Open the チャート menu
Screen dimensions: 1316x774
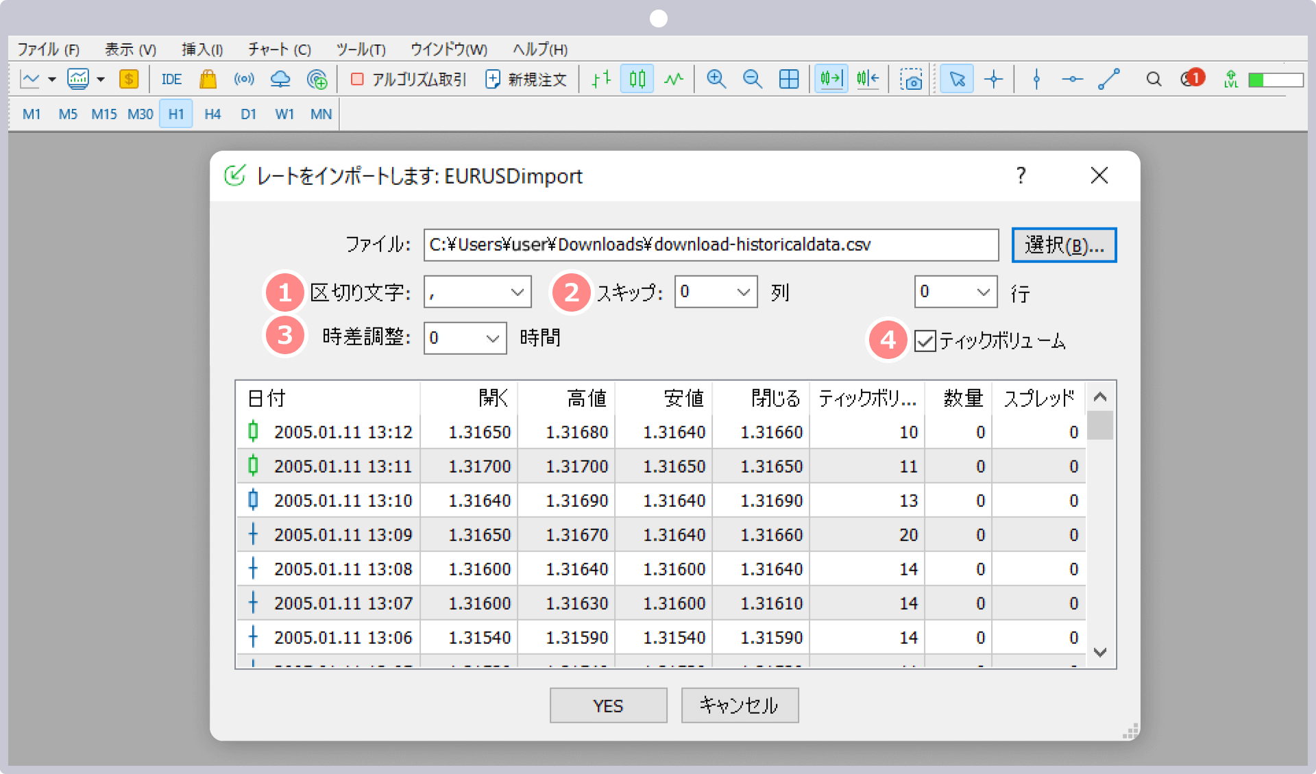[279, 49]
